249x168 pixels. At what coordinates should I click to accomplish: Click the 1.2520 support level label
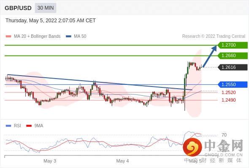point(228,92)
